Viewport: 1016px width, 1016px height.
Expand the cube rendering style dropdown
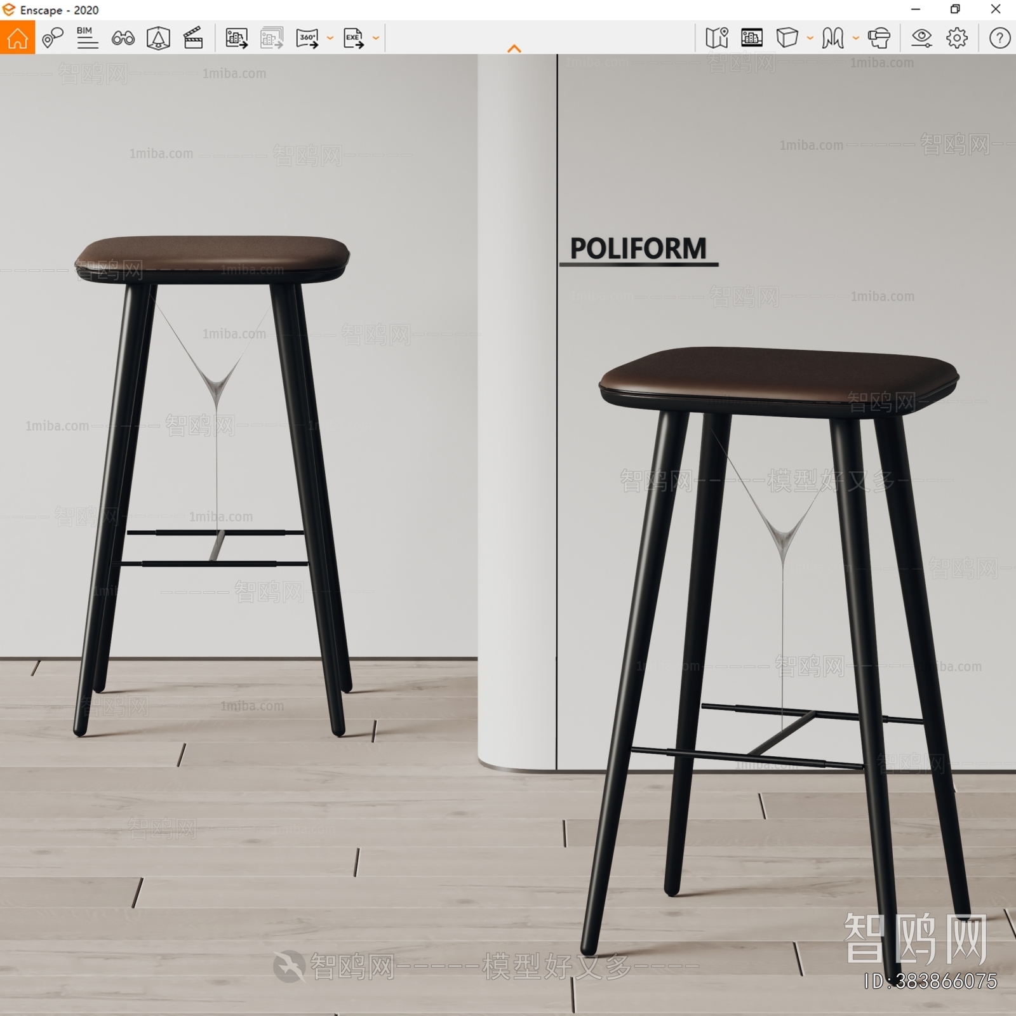pos(810,38)
